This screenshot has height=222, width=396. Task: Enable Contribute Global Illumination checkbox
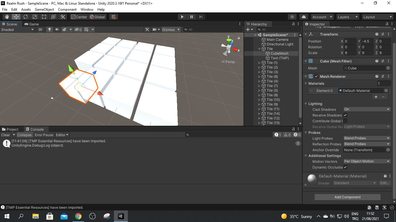[x=345, y=121]
